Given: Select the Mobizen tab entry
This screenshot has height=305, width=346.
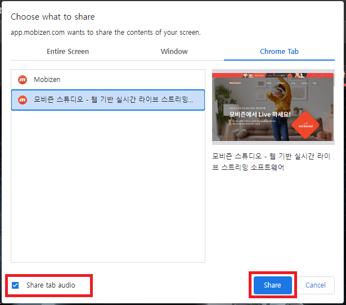Looking at the screenshot, I should coord(108,80).
